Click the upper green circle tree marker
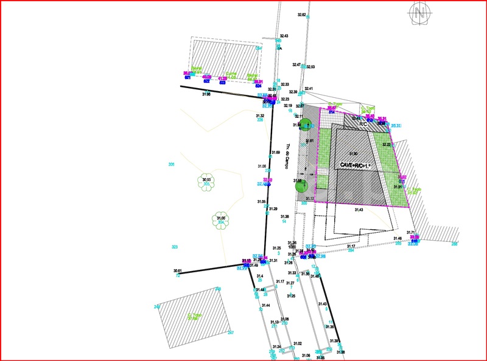487x361 pixels. (305, 125)
